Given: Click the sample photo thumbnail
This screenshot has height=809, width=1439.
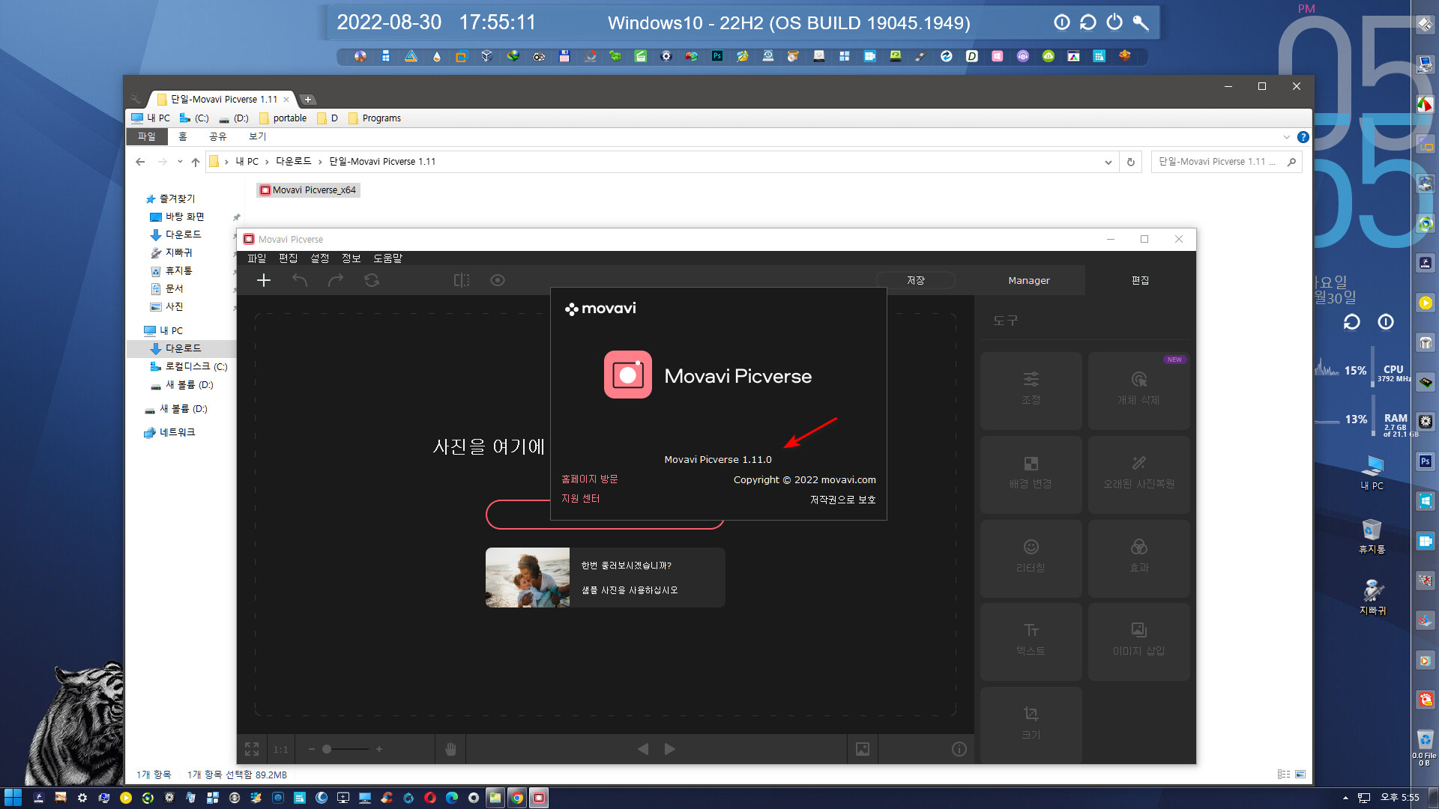Looking at the screenshot, I should tap(528, 578).
